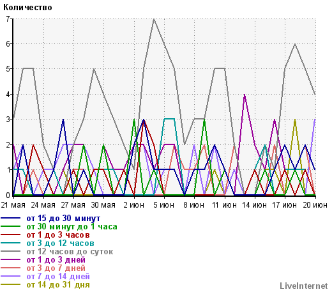The height and width of the screenshot is (292, 332).
Task: Click the gray line peak at value 7
Action: [x=154, y=19]
